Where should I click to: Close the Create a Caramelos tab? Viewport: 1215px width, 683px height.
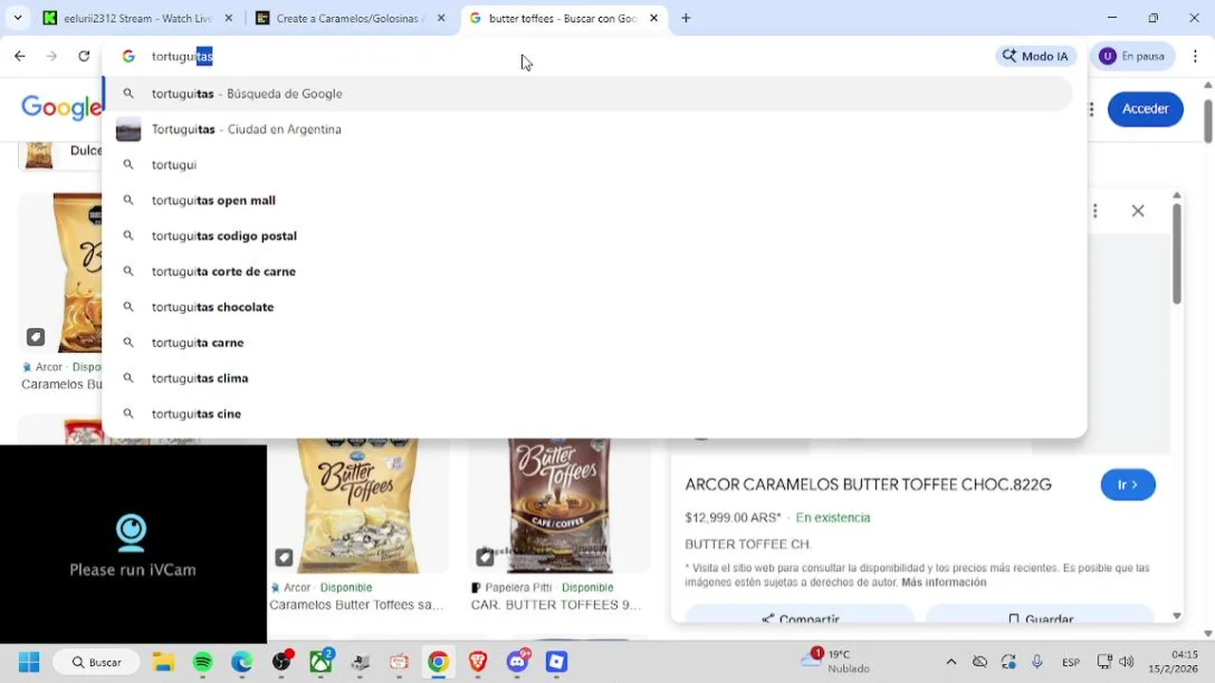pyautogui.click(x=441, y=18)
